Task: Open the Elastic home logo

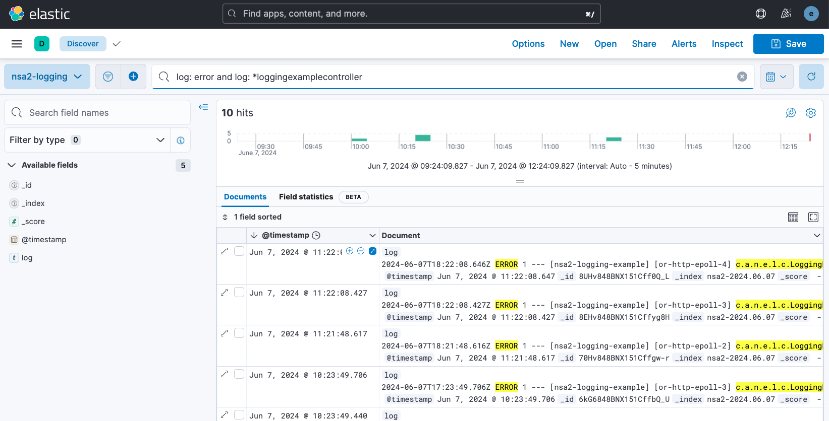Action: pyautogui.click(x=39, y=14)
